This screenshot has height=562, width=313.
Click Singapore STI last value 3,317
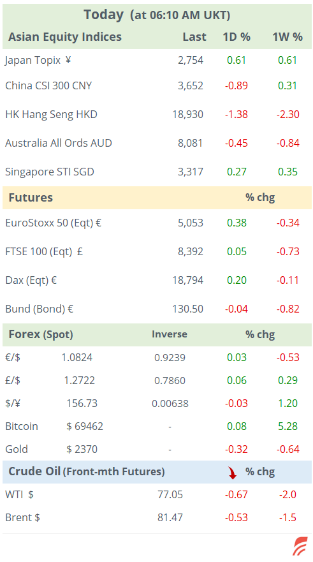coord(191,172)
